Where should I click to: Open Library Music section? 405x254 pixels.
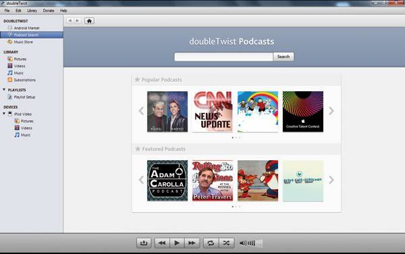(19, 73)
